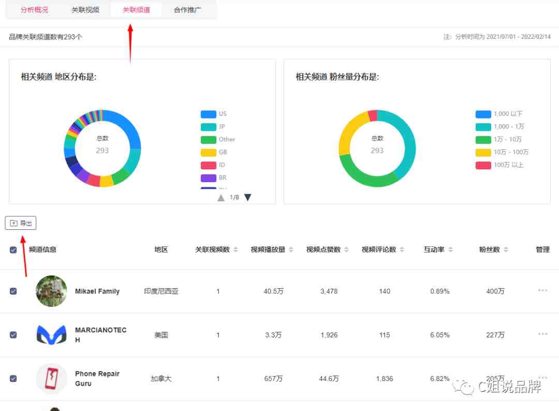Screen dimensions: 559x411
Task: Click the 3.3万 view count cell
Action: (x=273, y=335)
